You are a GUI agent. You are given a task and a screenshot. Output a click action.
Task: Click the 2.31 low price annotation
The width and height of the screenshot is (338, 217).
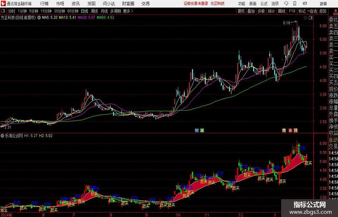pyautogui.click(x=8, y=127)
